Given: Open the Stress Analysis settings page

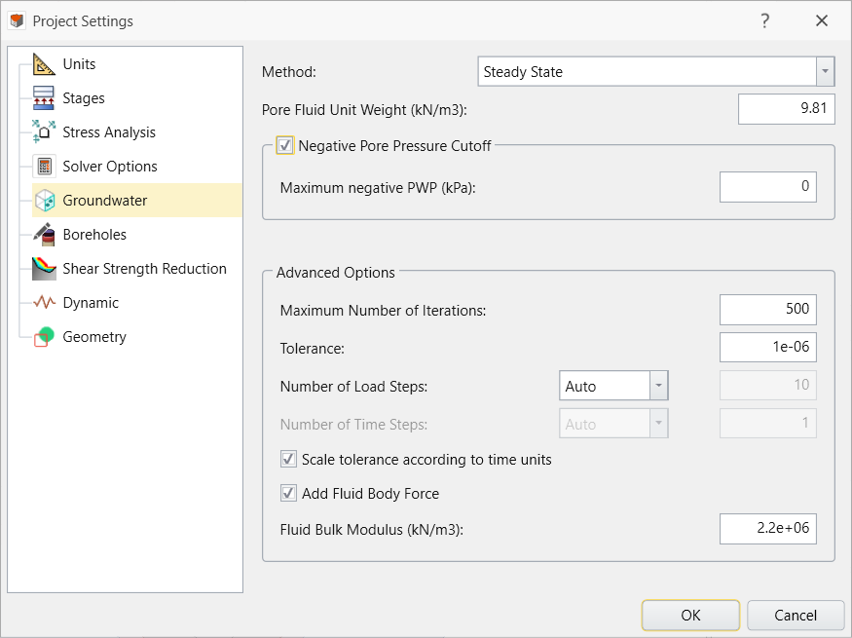Looking at the screenshot, I should click(x=109, y=132).
